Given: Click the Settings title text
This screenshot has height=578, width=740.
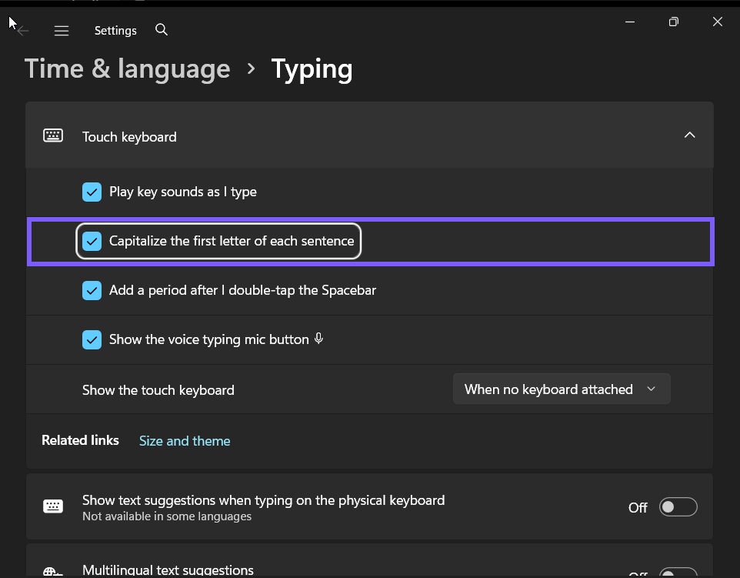Looking at the screenshot, I should click(115, 31).
